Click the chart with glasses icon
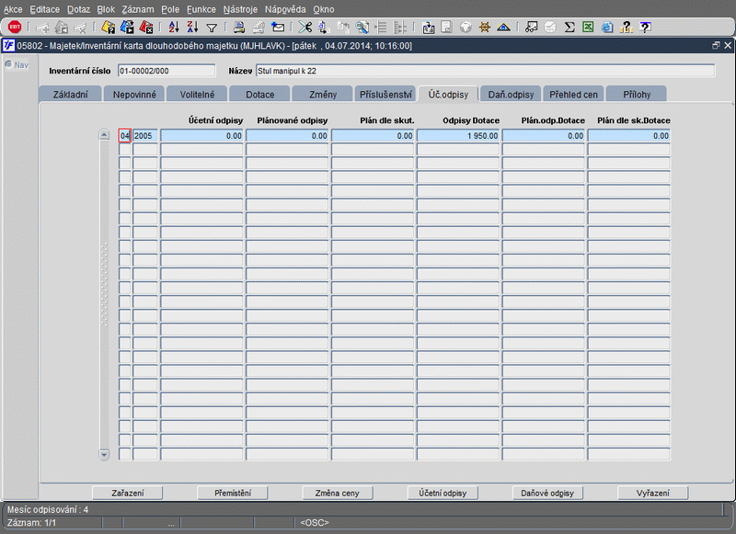The width and height of the screenshot is (736, 534). (x=532, y=28)
